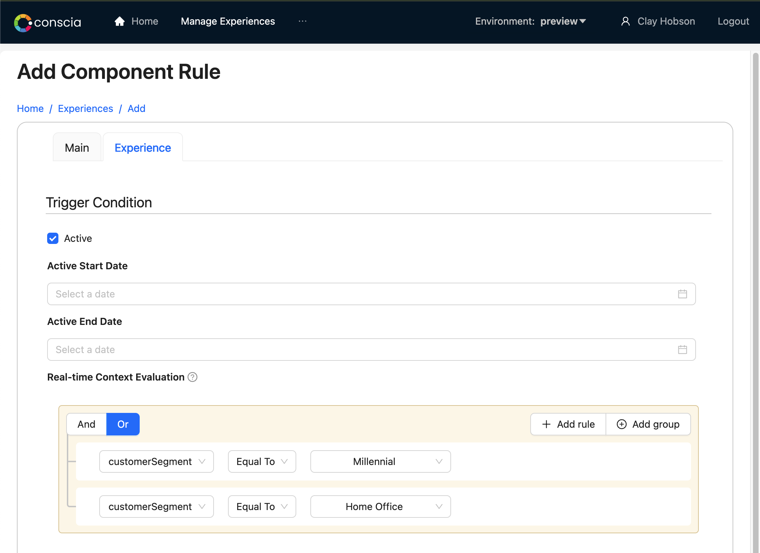Viewport: 760px width, 553px height.
Task: Open the Millennial value dropdown
Action: (x=380, y=461)
